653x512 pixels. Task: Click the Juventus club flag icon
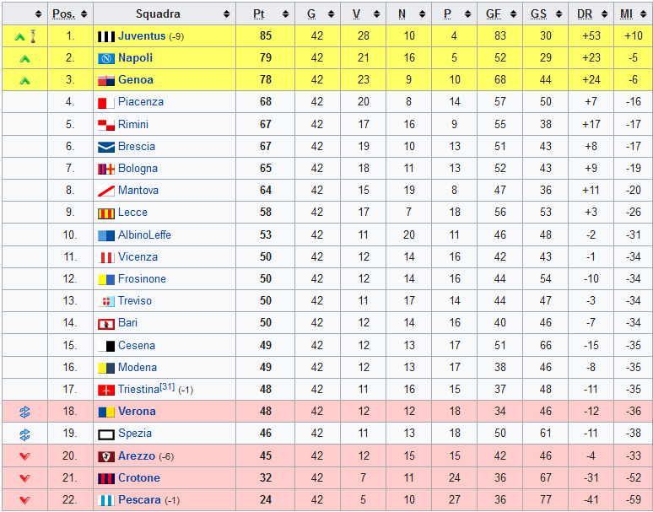click(106, 36)
